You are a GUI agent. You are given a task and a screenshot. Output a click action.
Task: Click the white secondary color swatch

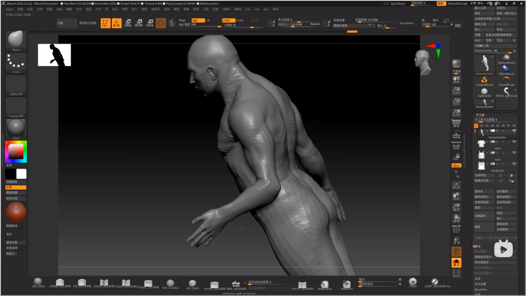(21, 174)
